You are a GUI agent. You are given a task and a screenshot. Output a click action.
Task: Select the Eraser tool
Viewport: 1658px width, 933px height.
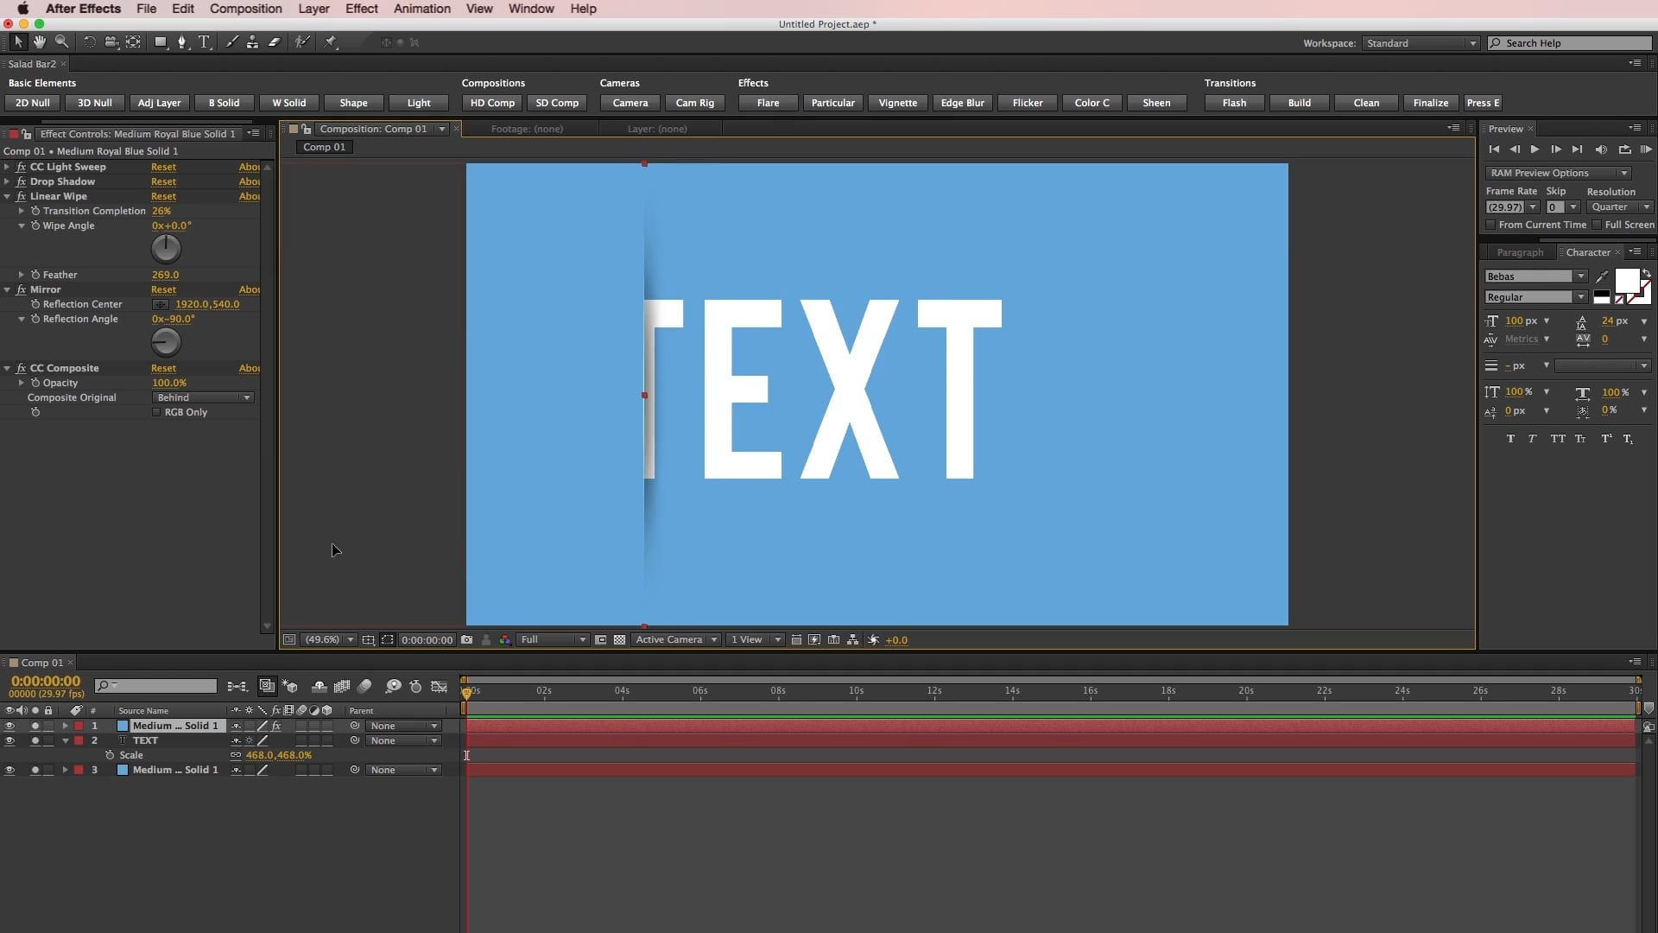pyautogui.click(x=275, y=41)
